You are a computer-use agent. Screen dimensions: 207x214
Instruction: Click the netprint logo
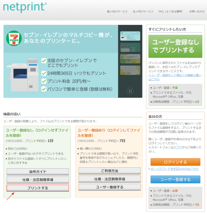(25, 7)
